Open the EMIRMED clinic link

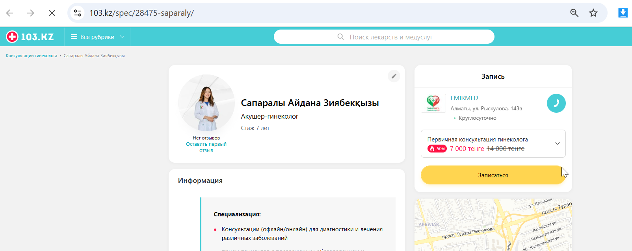pos(464,98)
